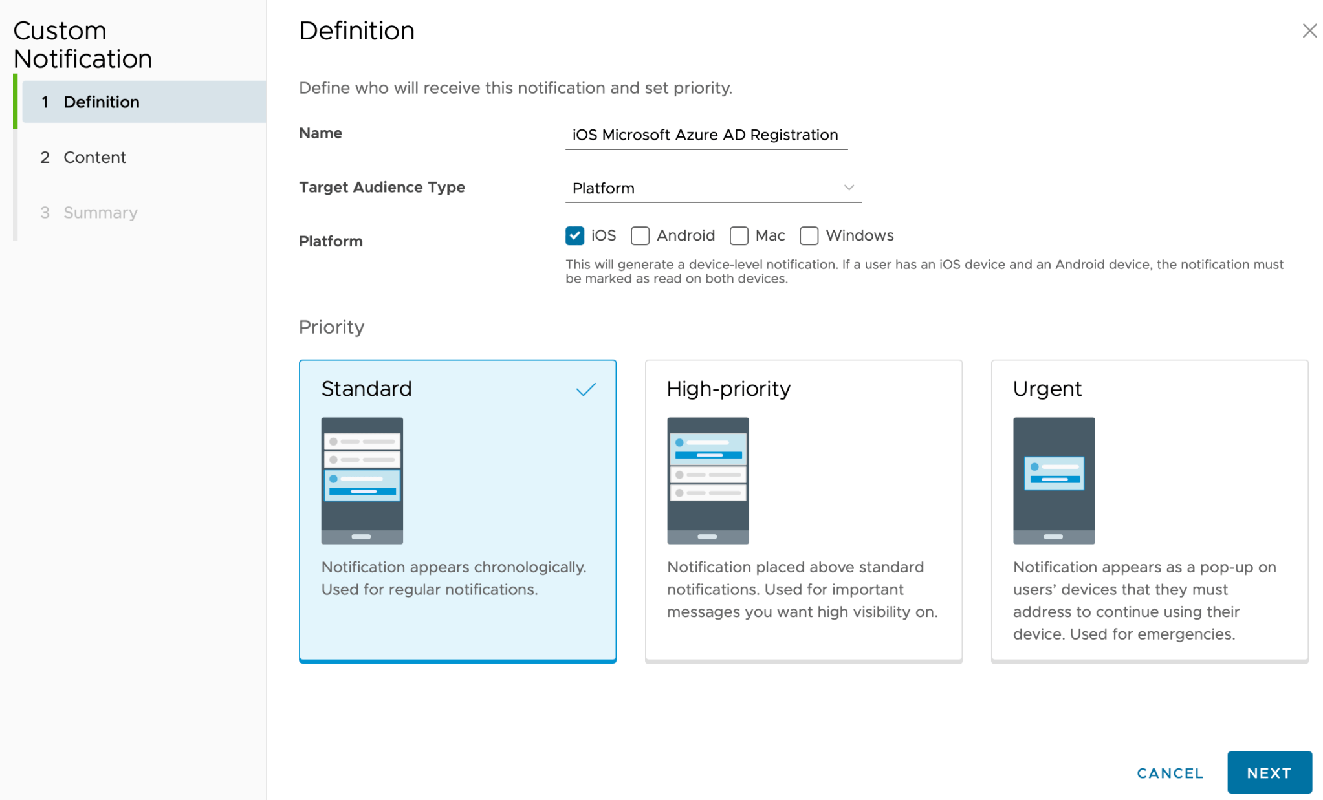Viewport: 1323px width, 800px height.
Task: Click the Target Audience Type dropdown chevron
Action: pyautogui.click(x=849, y=187)
